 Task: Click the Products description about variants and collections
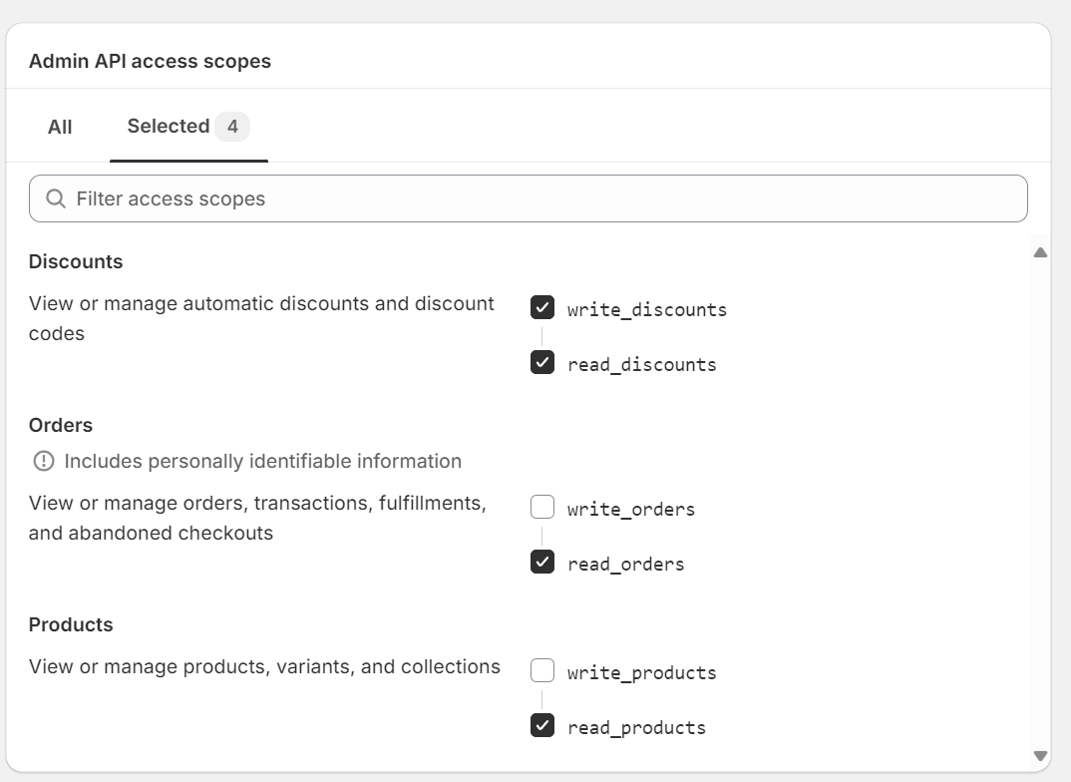[264, 666]
